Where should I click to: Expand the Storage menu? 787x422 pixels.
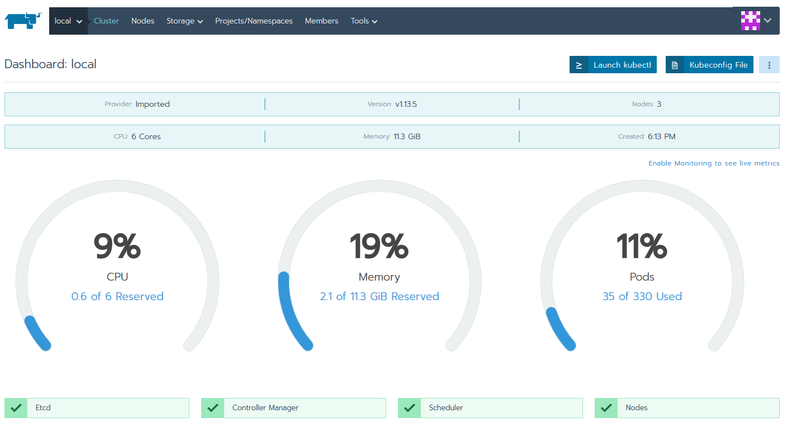tap(184, 21)
